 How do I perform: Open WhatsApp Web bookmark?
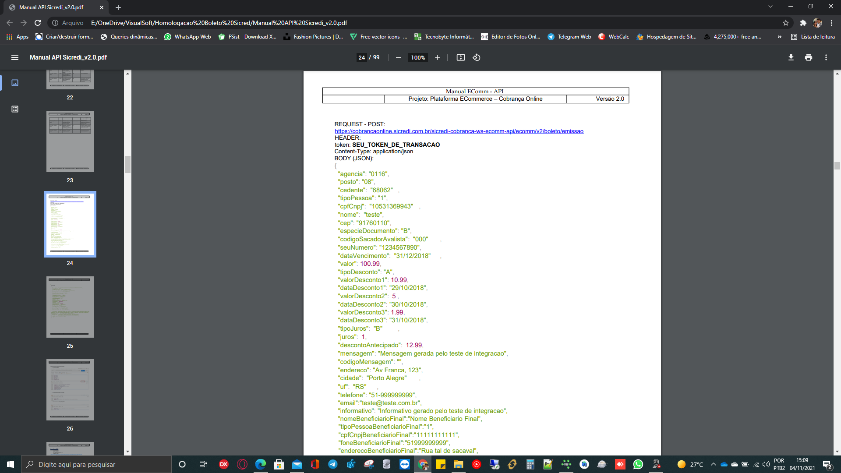point(187,37)
